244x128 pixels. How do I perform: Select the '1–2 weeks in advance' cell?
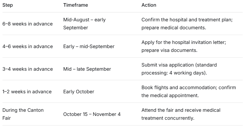tap(27, 92)
